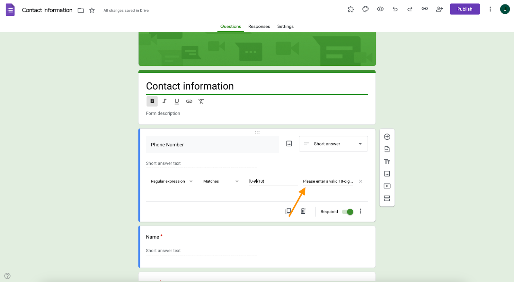Screen dimensions: 514x282
Task: Open the Short answer type dropdown
Action: click(x=333, y=144)
